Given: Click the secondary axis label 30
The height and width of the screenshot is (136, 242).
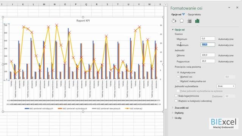Looking at the screenshot, I should (x=161, y=25).
